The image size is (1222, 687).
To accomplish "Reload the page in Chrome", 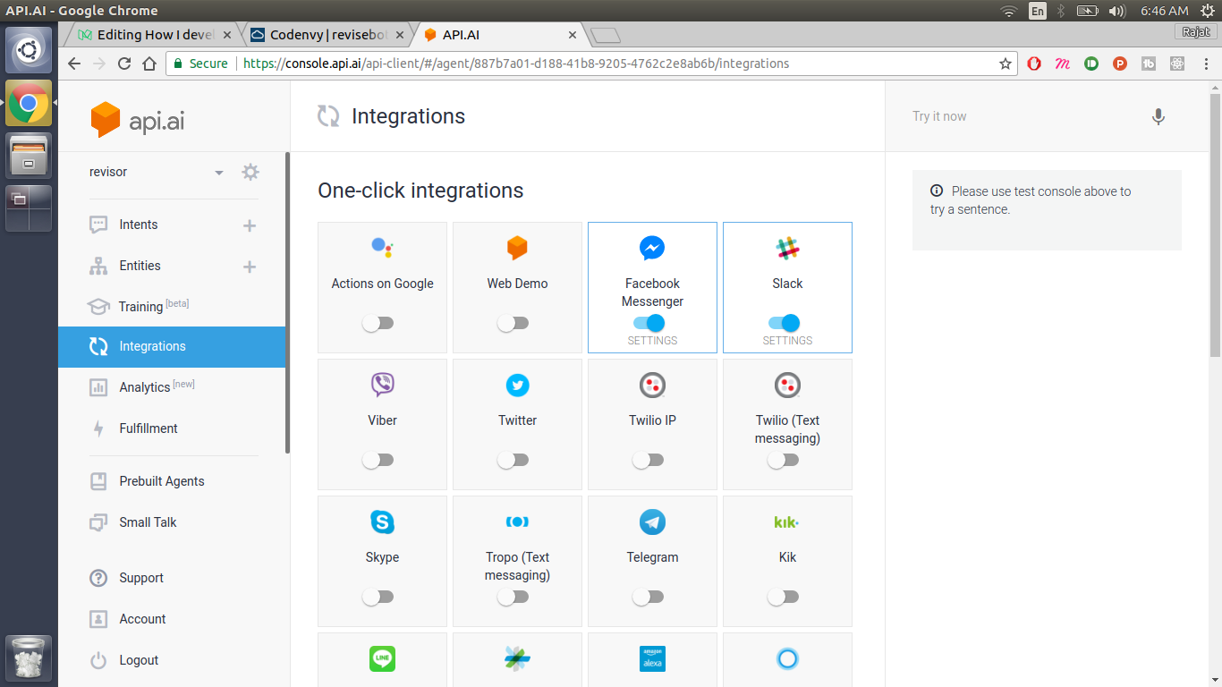I will 124,64.
